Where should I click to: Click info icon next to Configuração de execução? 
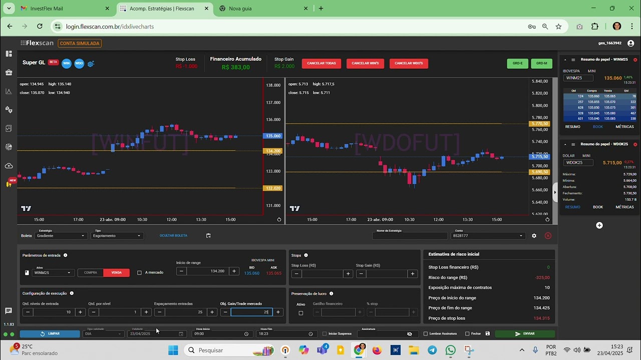(72, 293)
